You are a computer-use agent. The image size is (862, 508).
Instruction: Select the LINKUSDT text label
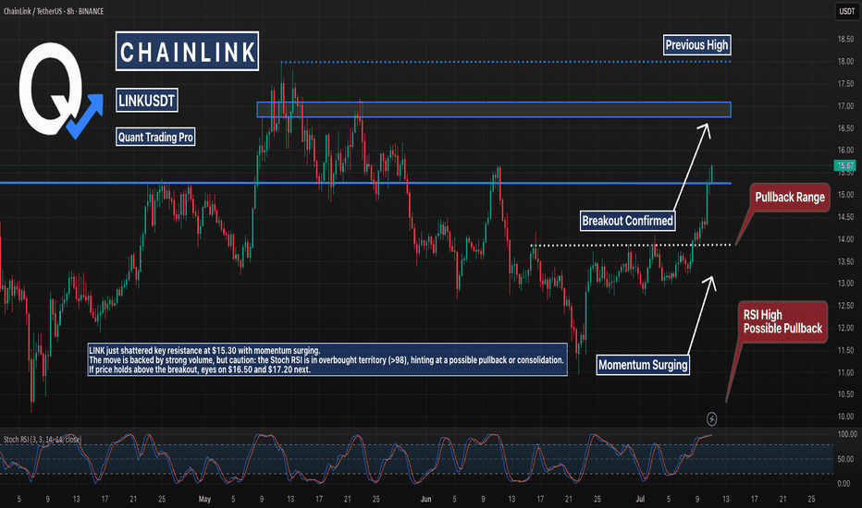tap(147, 101)
